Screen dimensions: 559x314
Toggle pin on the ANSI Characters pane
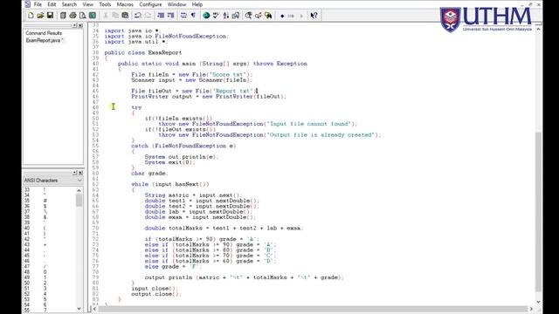(74, 173)
